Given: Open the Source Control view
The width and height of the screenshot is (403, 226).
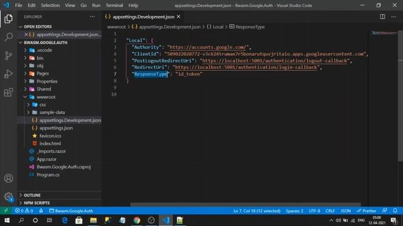Looking at the screenshot, I should [x=8, y=55].
